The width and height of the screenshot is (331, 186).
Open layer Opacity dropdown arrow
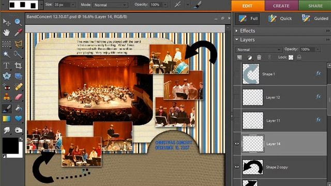pos(318,50)
